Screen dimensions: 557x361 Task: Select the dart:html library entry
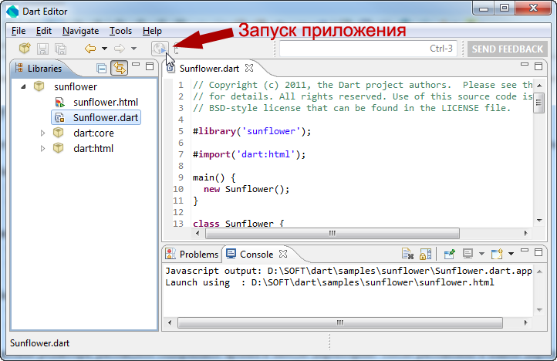click(x=93, y=148)
